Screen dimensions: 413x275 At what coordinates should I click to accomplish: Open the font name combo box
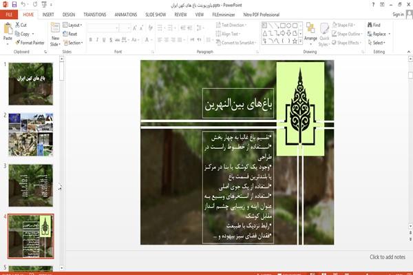click(x=103, y=28)
